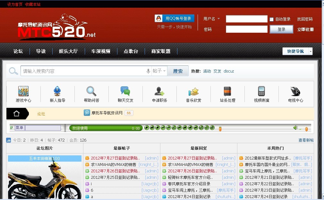Click the 收藏本站 link
Image resolution: width=324 pixels, height=200 pixels.
tap(33, 4)
